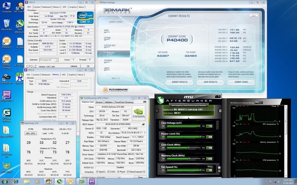
Task: Launch the HD Tune desktop shortcut
Action: (x=19, y=8)
